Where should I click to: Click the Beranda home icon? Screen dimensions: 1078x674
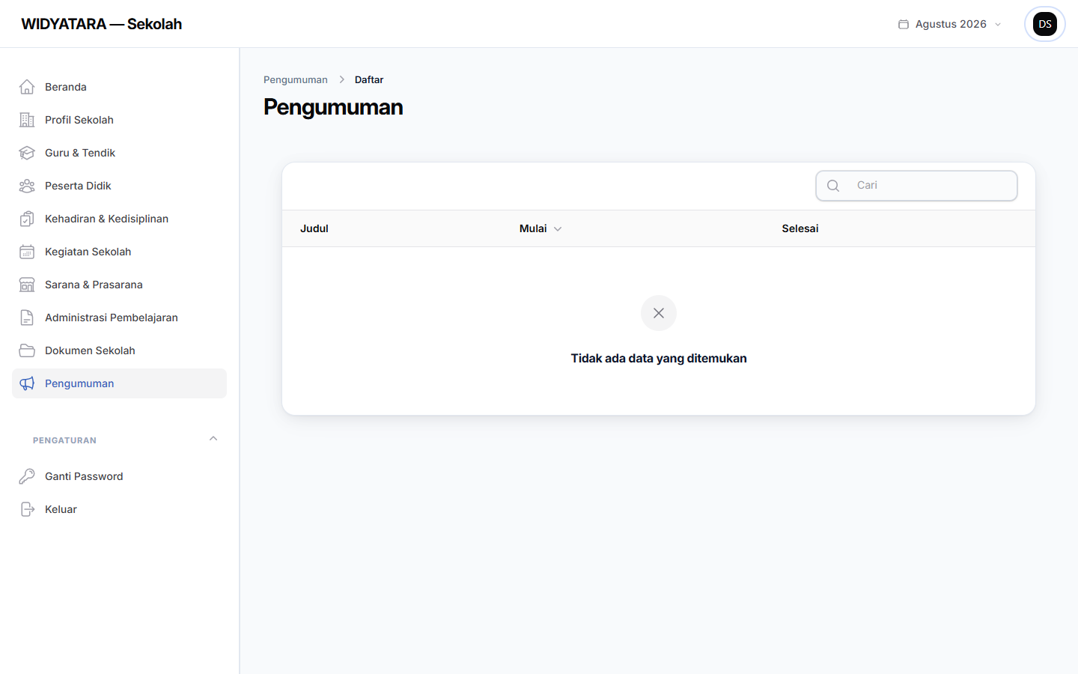tap(27, 87)
